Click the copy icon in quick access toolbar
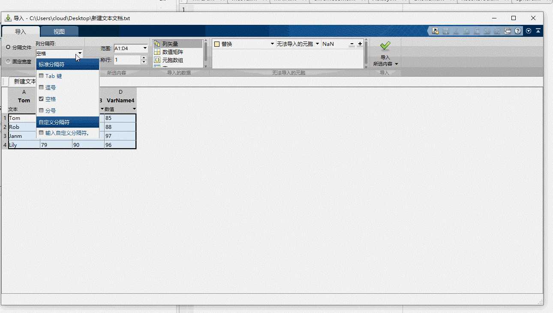The width and height of the screenshot is (553, 313). coord(466,31)
